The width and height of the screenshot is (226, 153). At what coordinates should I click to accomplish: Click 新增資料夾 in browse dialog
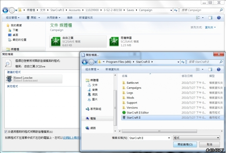tap(112, 70)
